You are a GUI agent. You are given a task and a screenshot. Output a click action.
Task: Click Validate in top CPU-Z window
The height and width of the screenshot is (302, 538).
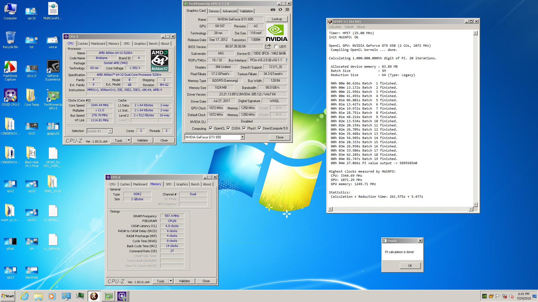point(142,140)
